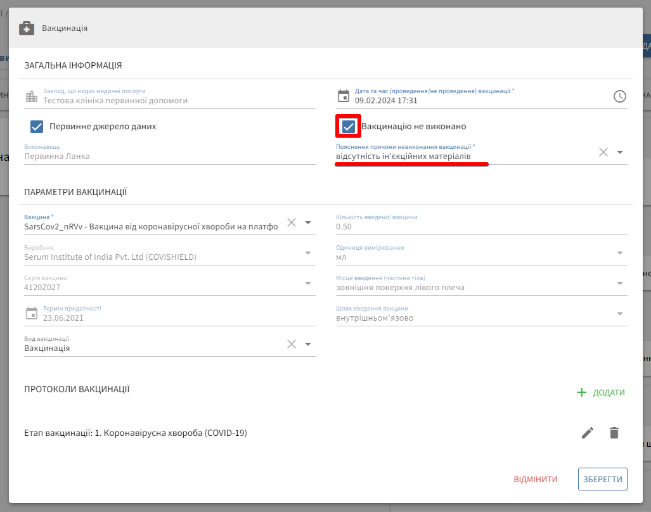This screenshot has width=651, height=512.
Task: Click the Кількість введеної вакцини field
Action: [475, 226]
